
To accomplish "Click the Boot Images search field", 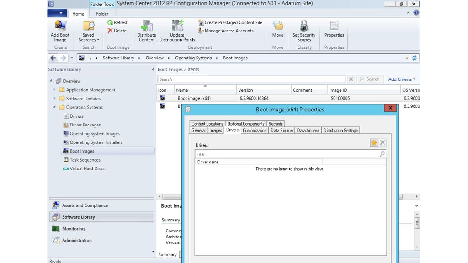I will click(251, 79).
